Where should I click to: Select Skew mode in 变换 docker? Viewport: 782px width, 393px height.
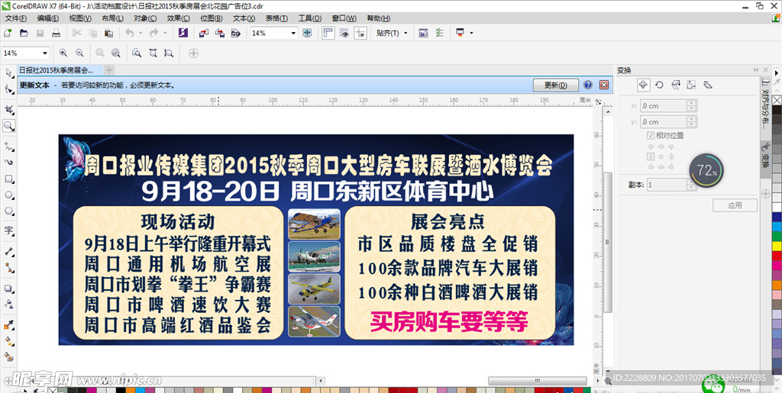point(707,85)
